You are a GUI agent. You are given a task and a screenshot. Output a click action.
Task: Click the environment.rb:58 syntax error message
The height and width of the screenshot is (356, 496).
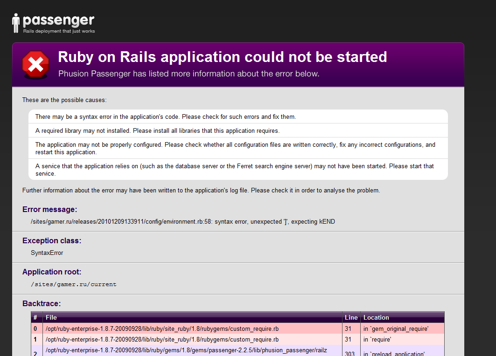click(x=183, y=221)
